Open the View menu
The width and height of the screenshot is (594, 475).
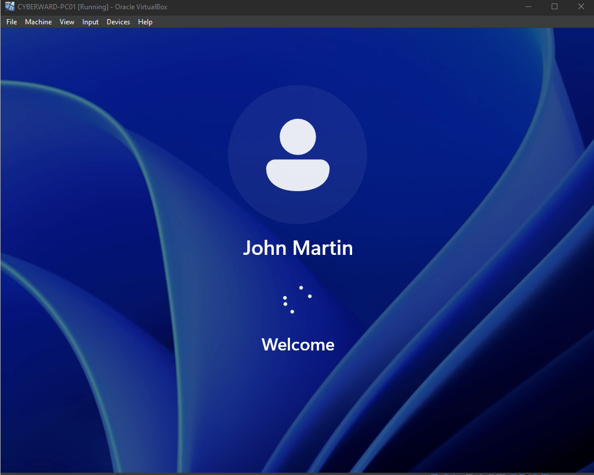(67, 22)
